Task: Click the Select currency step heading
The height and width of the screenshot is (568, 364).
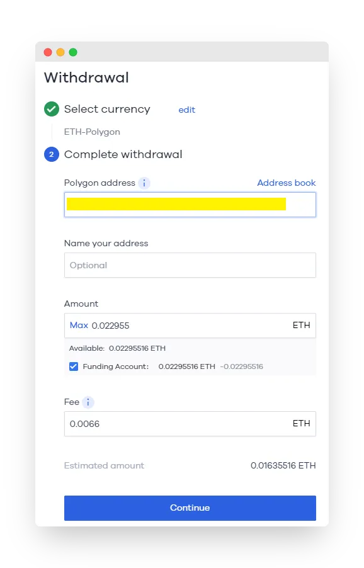Action: 107,109
